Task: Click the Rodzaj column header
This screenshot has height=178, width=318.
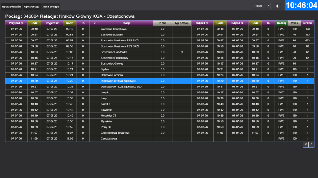Action: point(281,23)
